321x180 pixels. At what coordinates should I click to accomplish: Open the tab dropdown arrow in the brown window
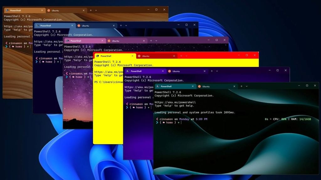(96, 10)
